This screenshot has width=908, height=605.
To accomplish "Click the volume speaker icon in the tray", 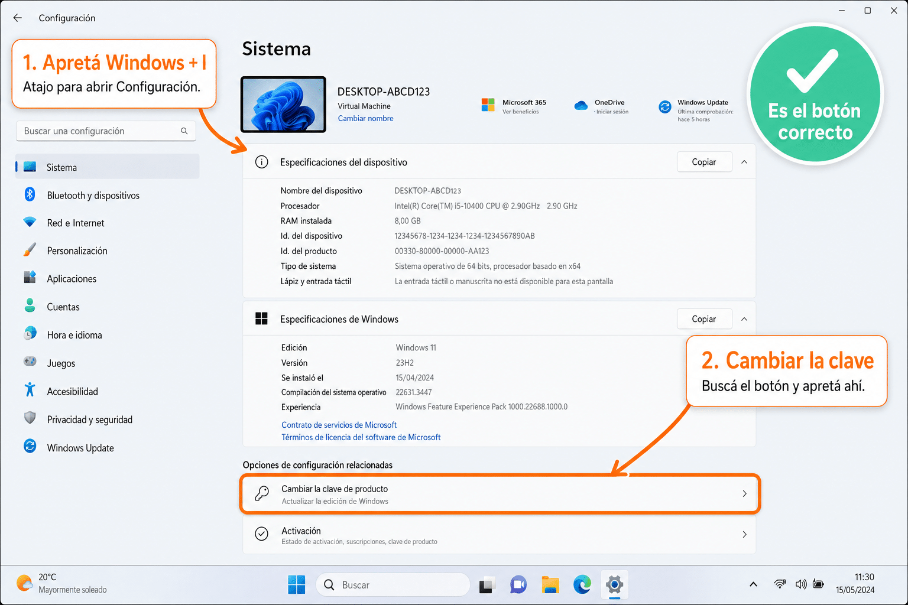I will coord(801,584).
